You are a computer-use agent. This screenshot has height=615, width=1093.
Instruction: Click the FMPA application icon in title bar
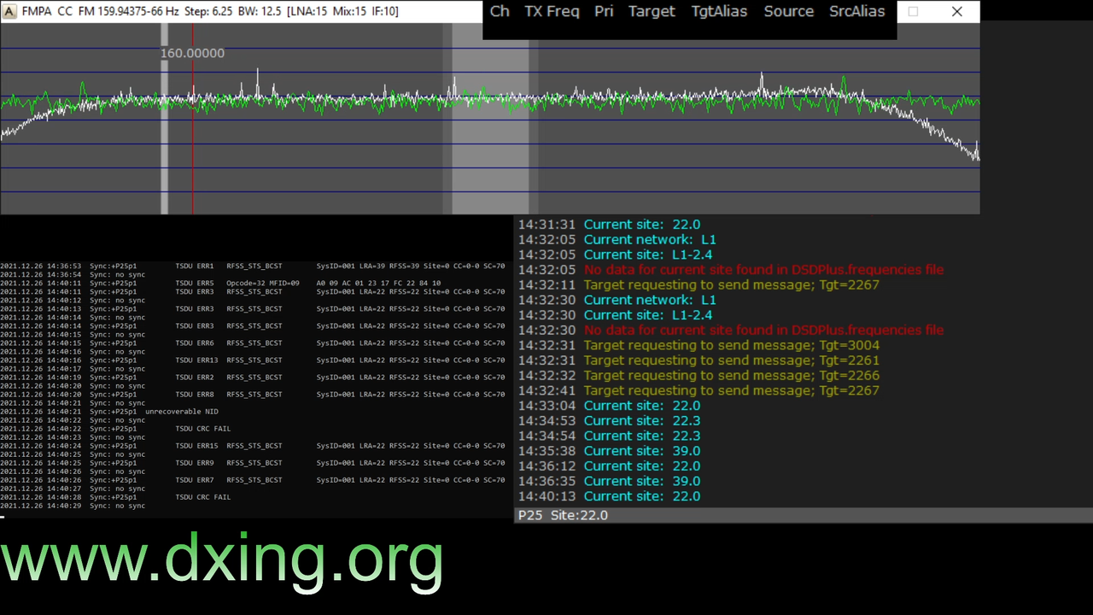(x=10, y=11)
